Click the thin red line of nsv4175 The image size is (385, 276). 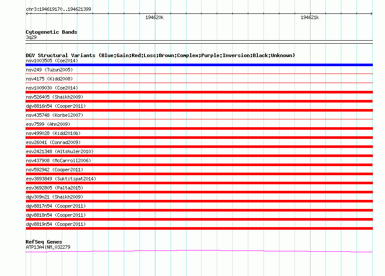(199, 83)
